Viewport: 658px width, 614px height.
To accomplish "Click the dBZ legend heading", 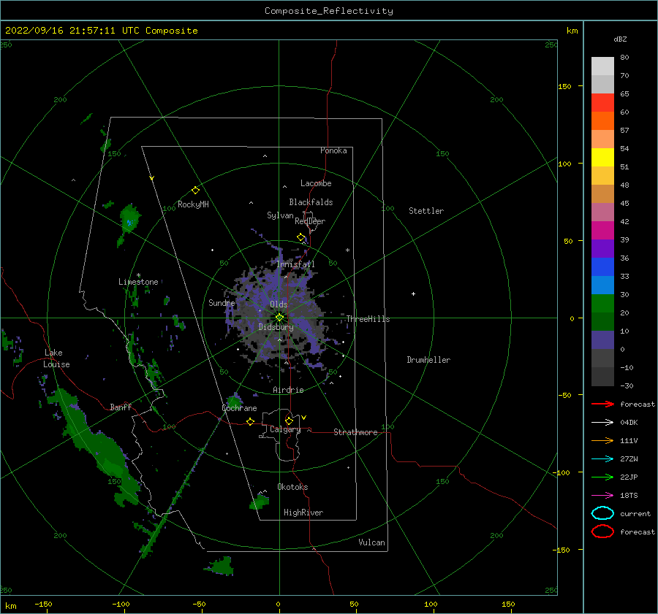I will [x=620, y=39].
